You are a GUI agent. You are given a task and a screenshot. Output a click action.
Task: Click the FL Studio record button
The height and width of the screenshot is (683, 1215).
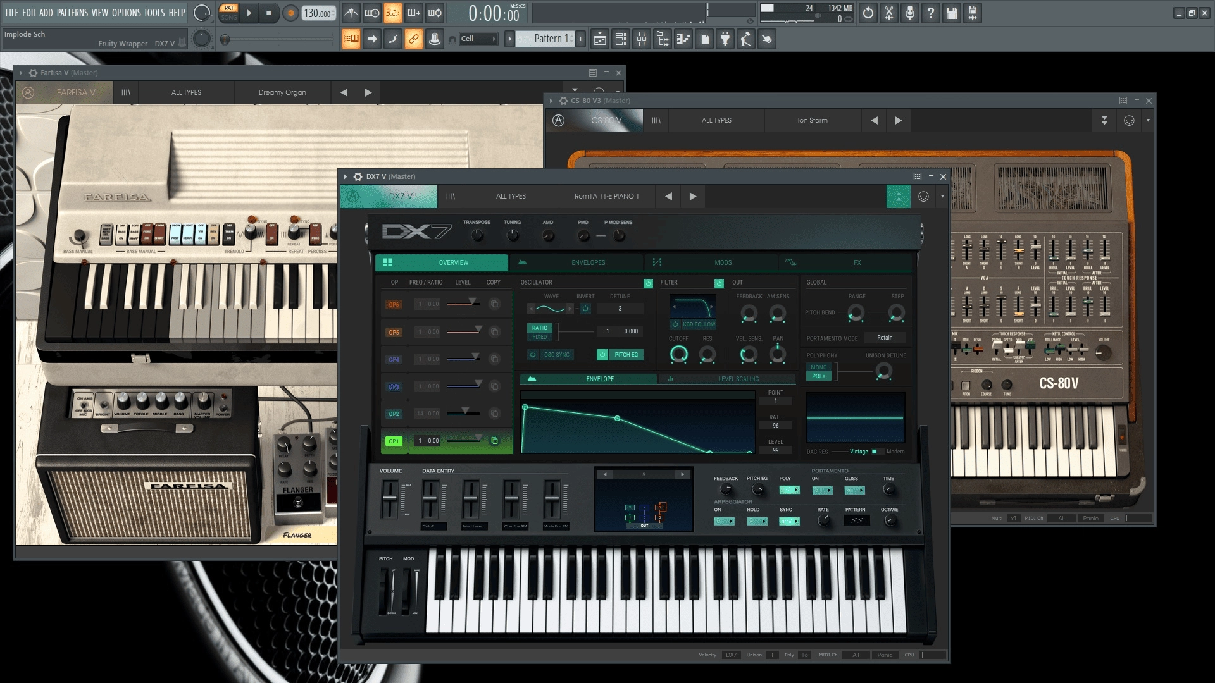point(290,13)
